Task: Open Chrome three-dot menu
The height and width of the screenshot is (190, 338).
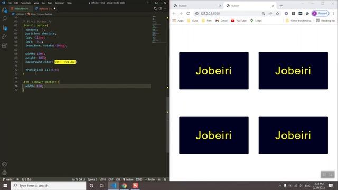Action: click(x=333, y=13)
